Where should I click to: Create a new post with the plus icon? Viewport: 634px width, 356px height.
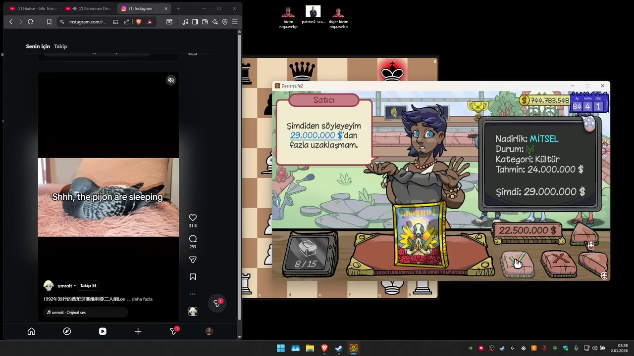[x=138, y=331]
